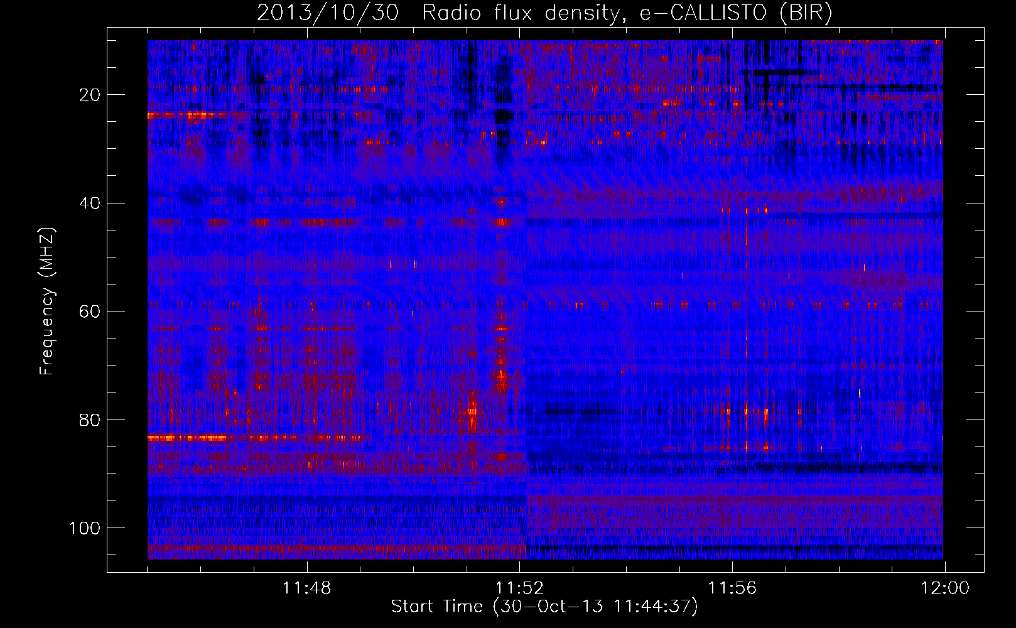Click the "Frequency (MHZ)" axis label
The width and height of the screenshot is (1016, 628).
click(47, 301)
